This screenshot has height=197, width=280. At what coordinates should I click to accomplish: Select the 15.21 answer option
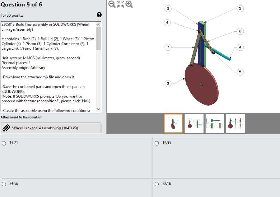(x=4, y=143)
